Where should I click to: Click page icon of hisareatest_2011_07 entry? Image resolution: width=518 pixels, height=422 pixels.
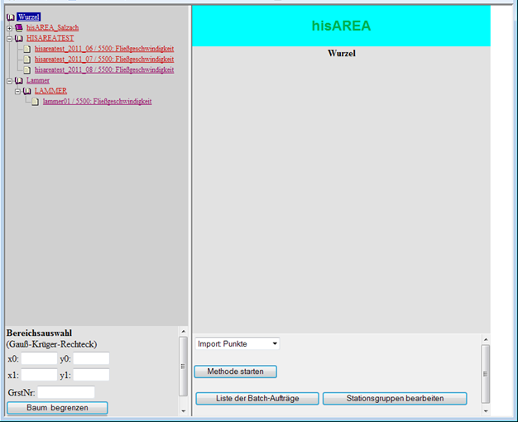click(x=27, y=60)
